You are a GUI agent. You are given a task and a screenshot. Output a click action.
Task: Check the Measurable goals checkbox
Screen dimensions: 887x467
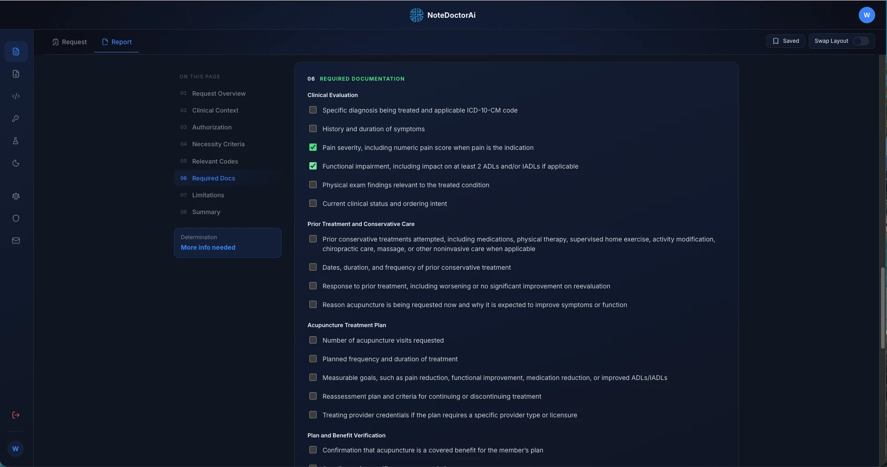(x=313, y=377)
